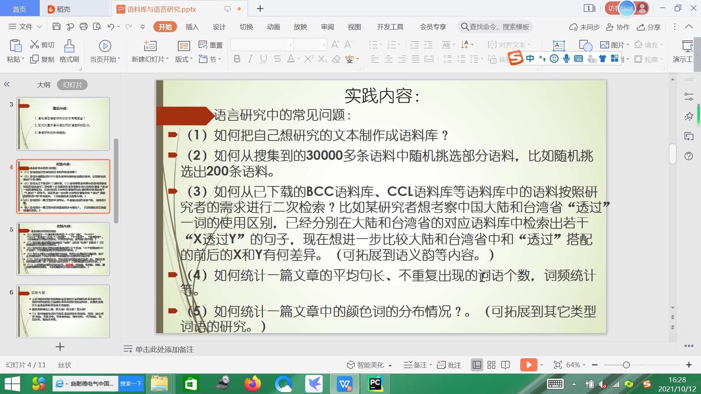The height and width of the screenshot is (394, 701).
Task: Click the Shapes icon in ribbon
Action: [586, 46]
